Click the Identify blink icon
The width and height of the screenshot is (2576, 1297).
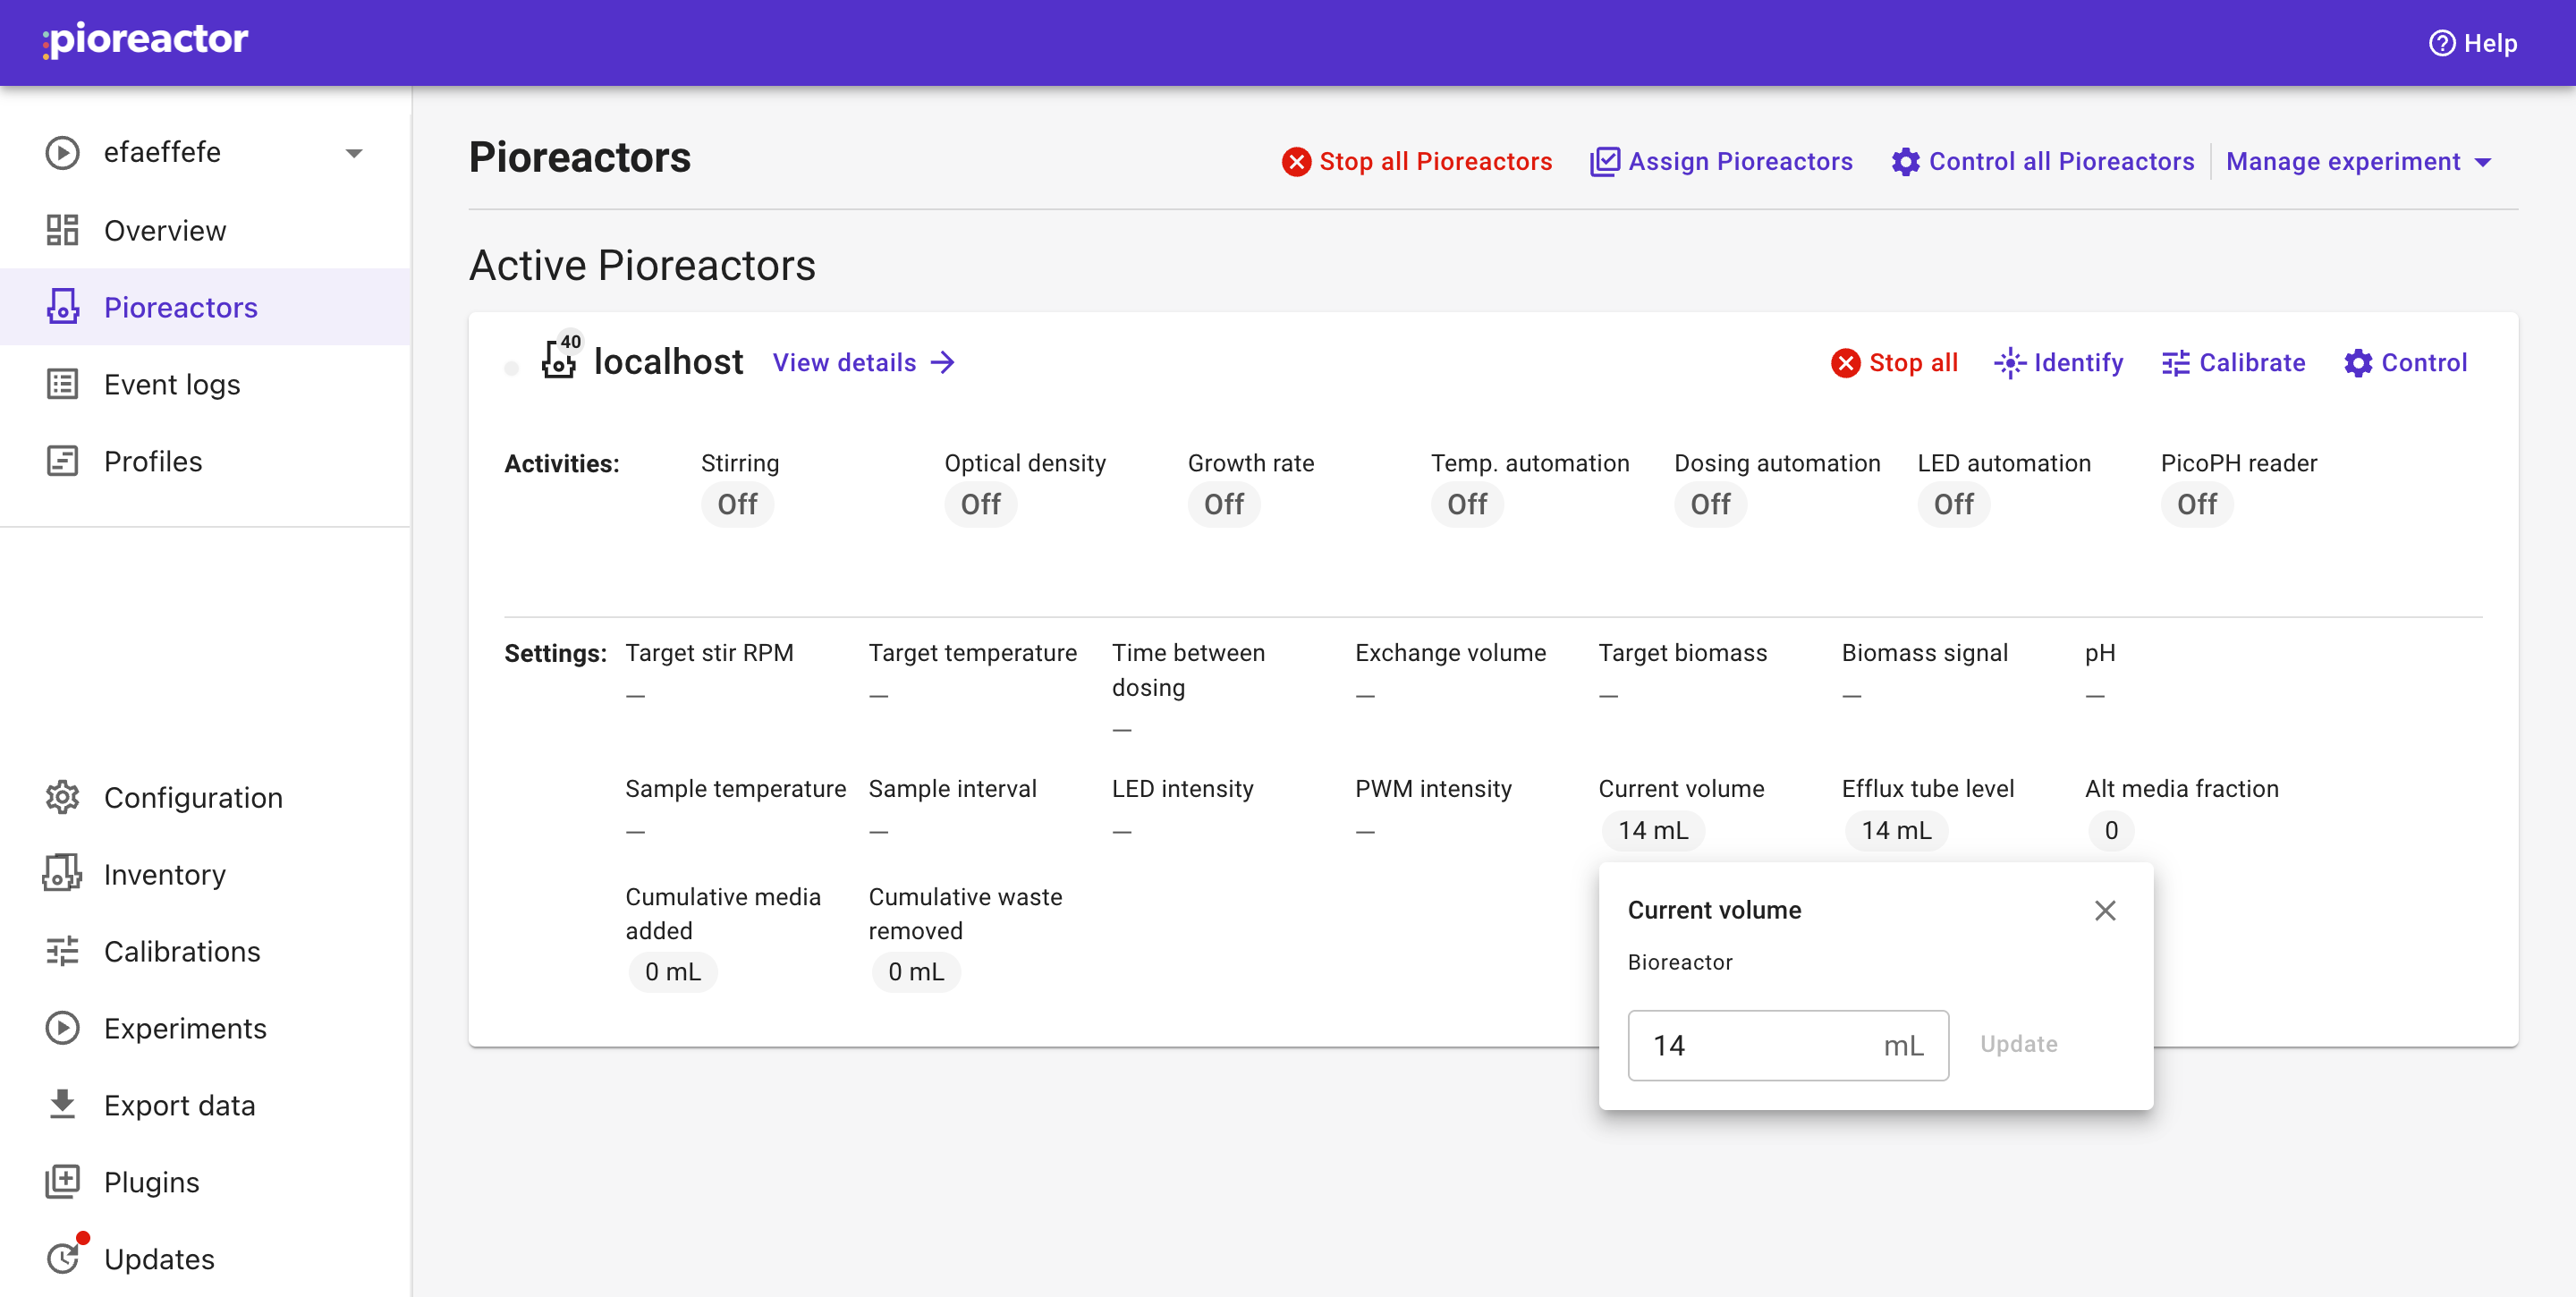pyautogui.click(x=2009, y=363)
